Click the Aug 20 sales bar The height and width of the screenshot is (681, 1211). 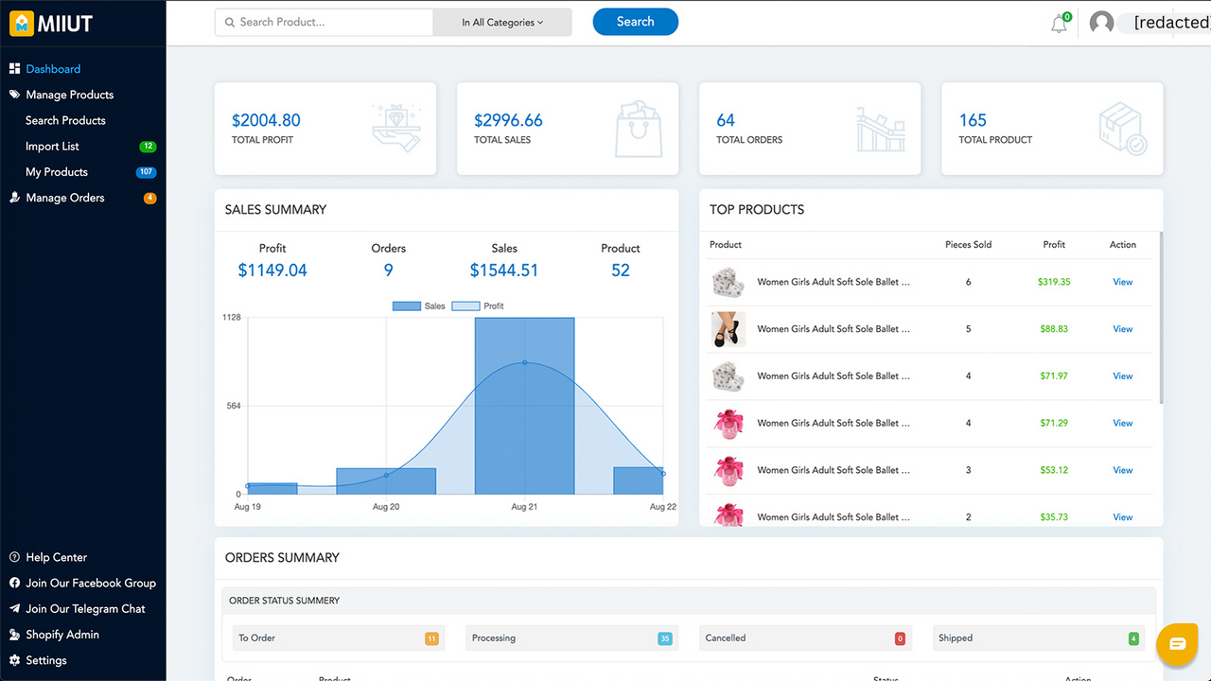point(386,480)
